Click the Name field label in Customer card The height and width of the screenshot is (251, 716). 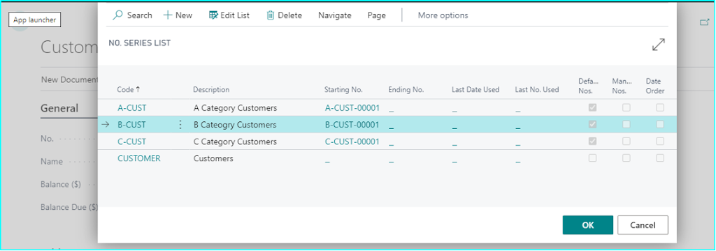[x=52, y=161]
